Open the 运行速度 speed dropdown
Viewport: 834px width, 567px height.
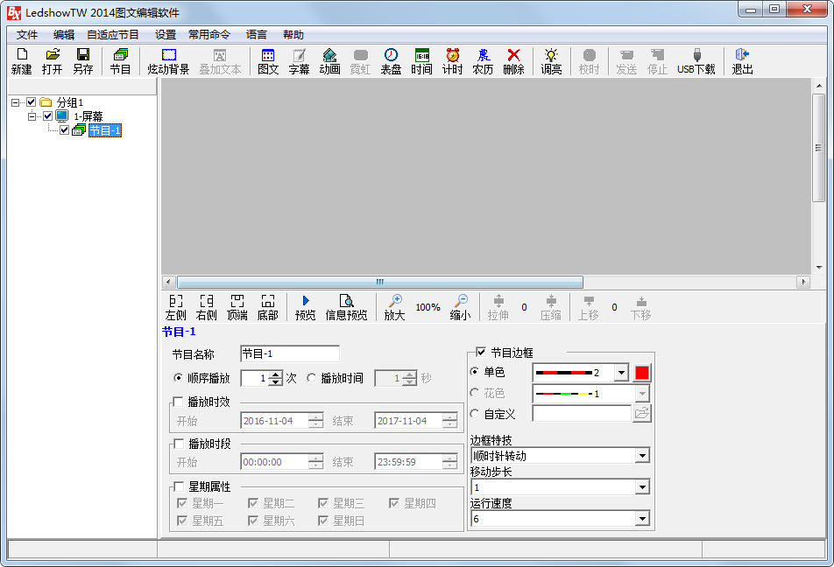tap(642, 518)
